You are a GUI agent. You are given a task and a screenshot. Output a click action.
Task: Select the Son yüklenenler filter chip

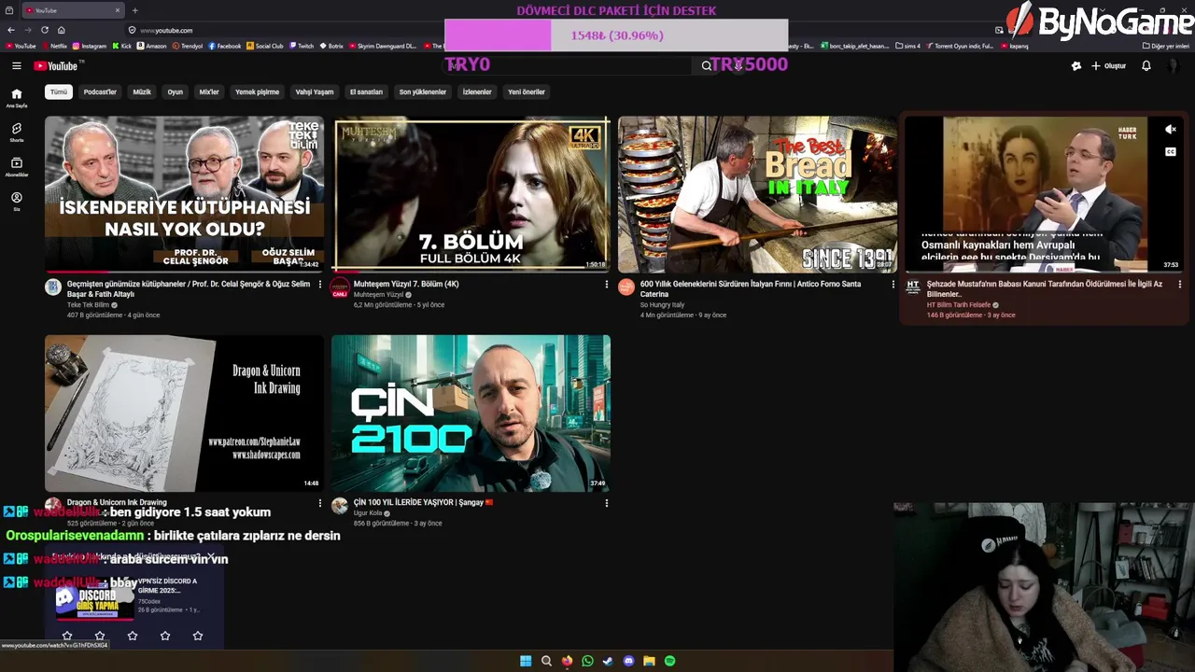click(x=423, y=91)
